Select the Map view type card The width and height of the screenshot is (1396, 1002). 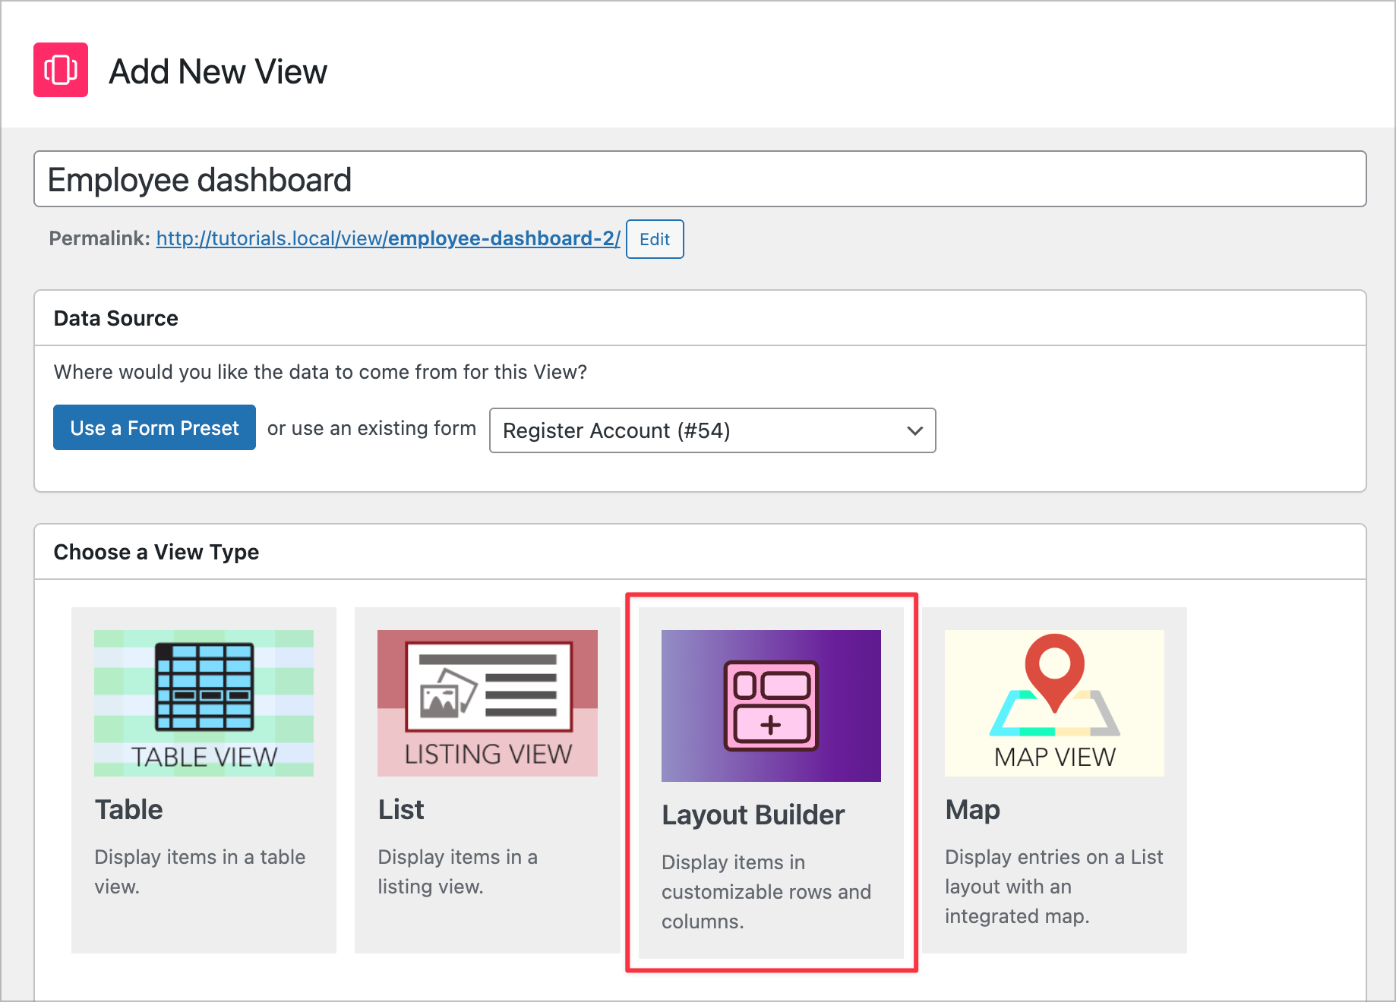(x=1054, y=778)
